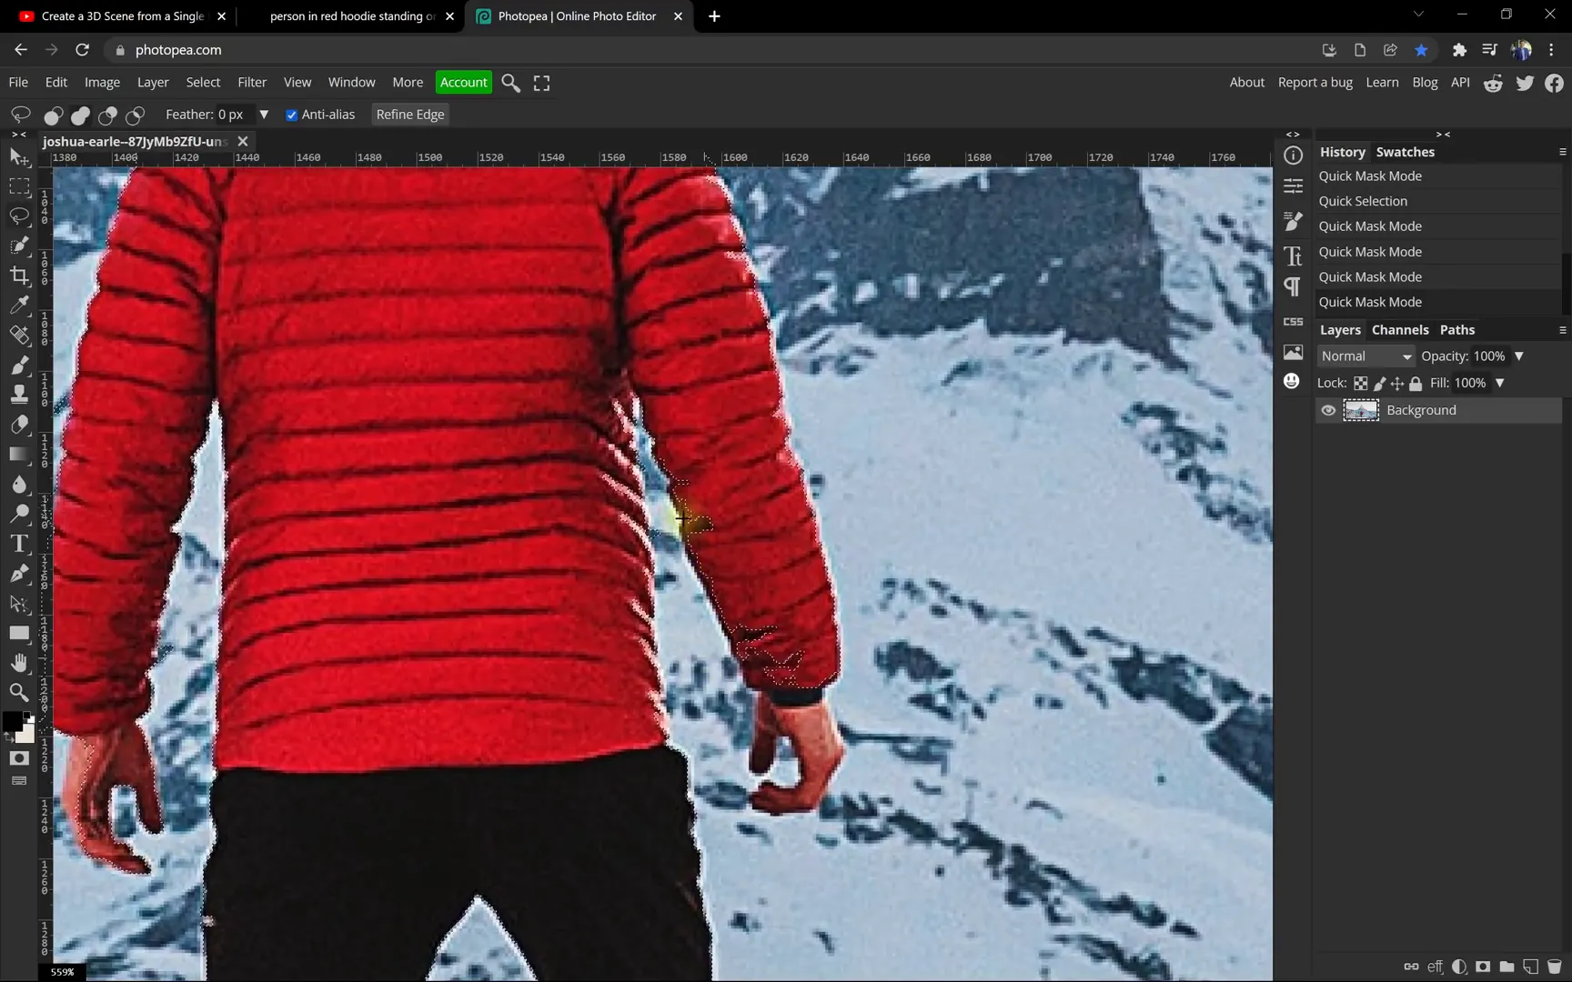Select the Type tool in toolbar
This screenshot has height=982, width=1572.
click(x=19, y=544)
